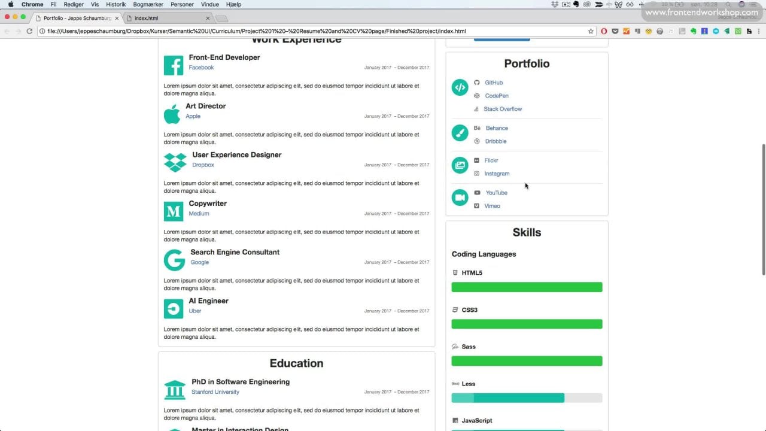The width and height of the screenshot is (766, 431).
Task: Open the Vimeo link
Action: coord(492,206)
